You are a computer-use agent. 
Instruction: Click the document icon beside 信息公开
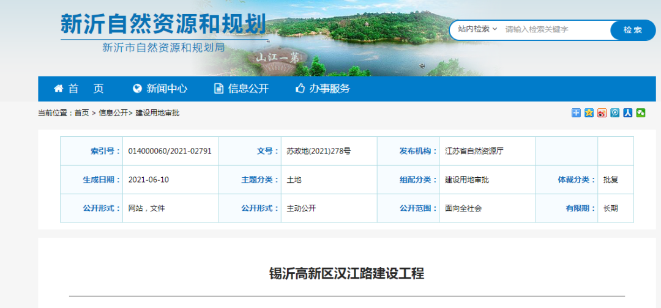point(218,89)
